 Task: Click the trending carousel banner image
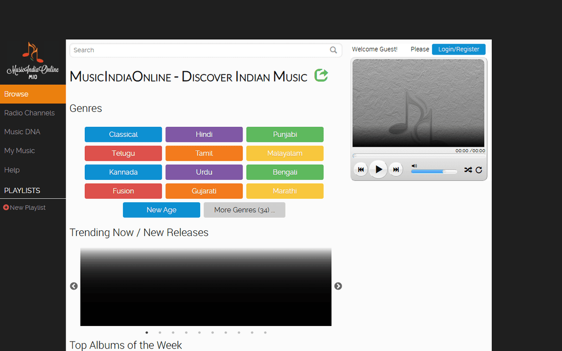pyautogui.click(x=206, y=287)
